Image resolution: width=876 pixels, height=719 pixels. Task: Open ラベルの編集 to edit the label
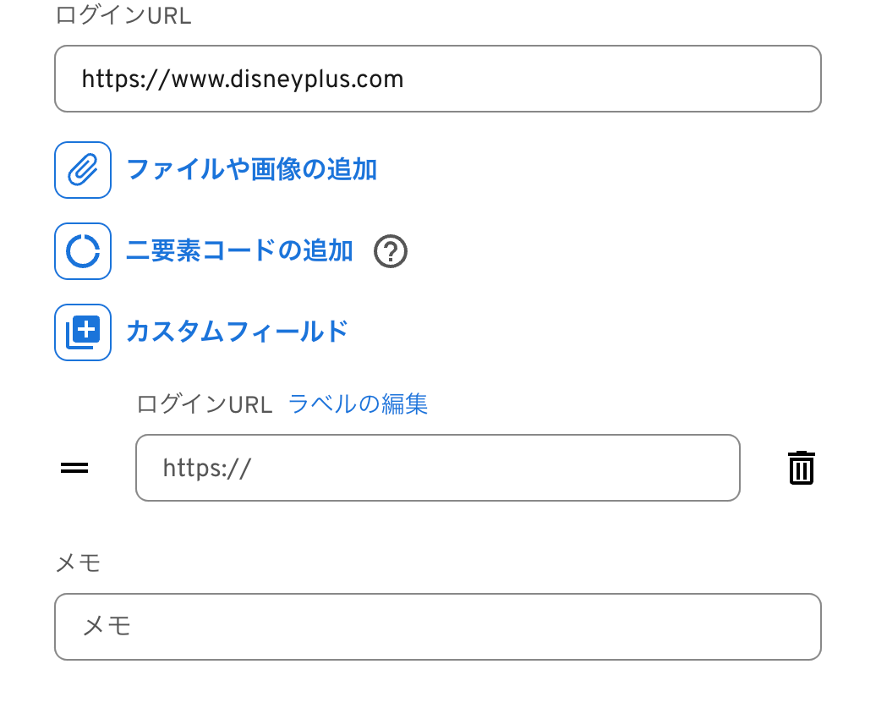click(x=358, y=404)
